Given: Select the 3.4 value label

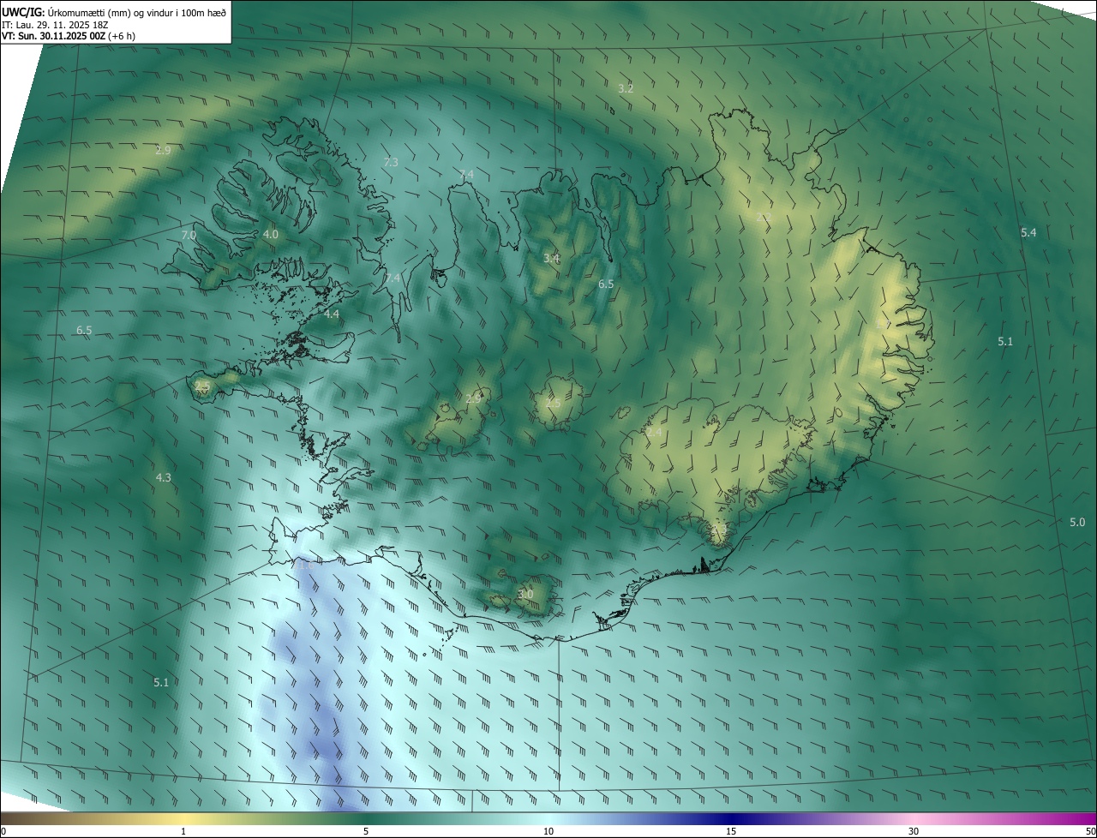Looking at the screenshot, I should (x=552, y=258).
